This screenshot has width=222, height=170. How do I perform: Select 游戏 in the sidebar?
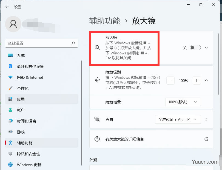(41, 132)
